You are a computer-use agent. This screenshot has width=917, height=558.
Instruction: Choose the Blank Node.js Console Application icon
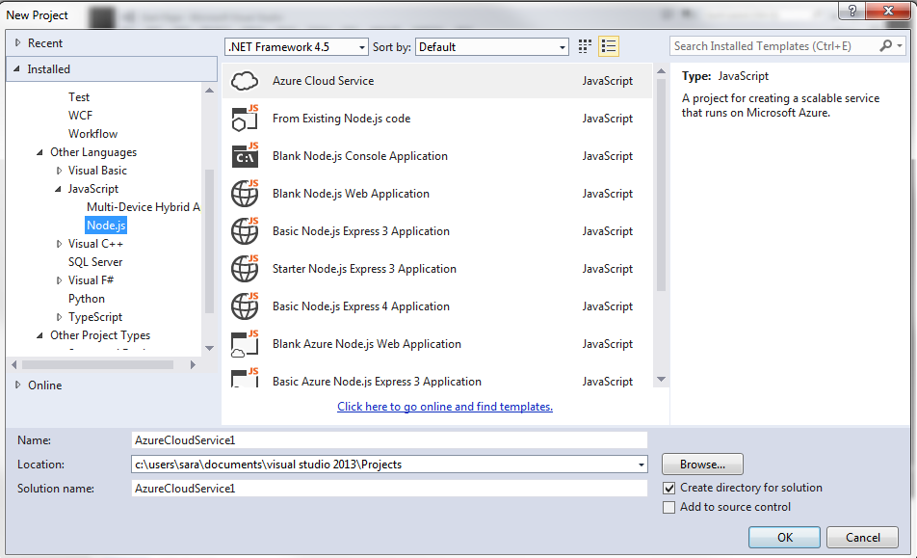point(245,156)
